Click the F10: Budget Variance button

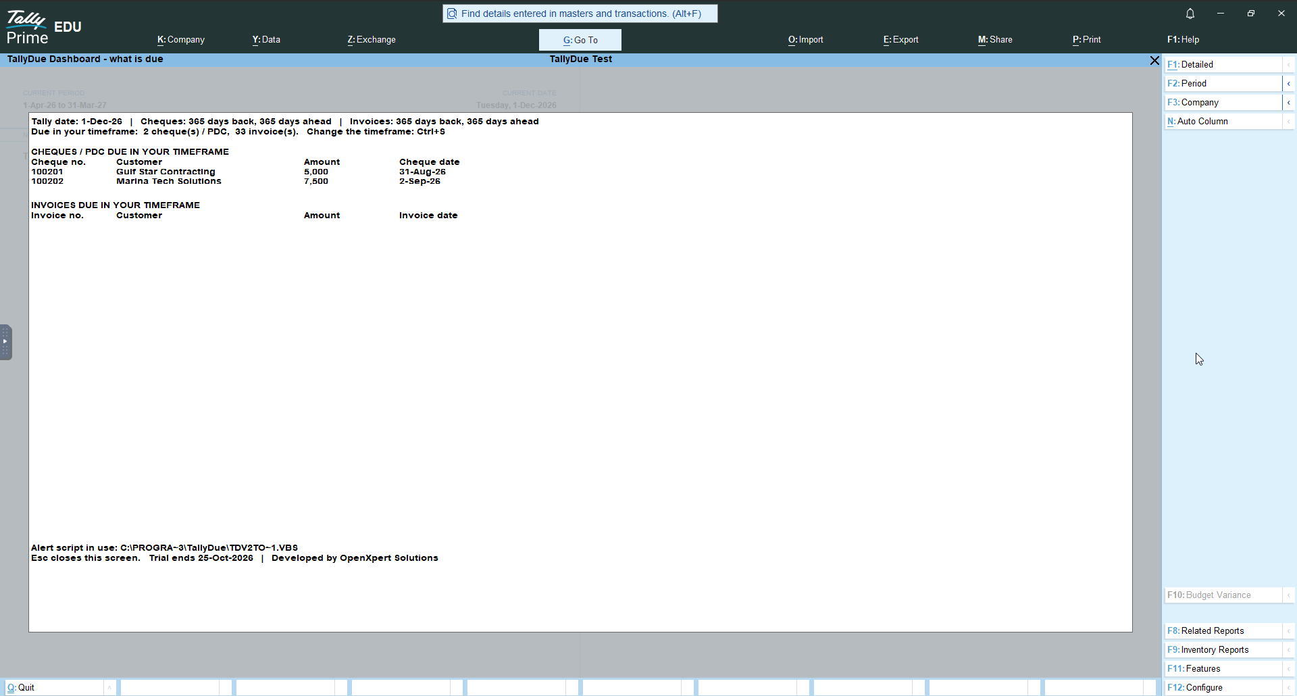[x=1223, y=595]
